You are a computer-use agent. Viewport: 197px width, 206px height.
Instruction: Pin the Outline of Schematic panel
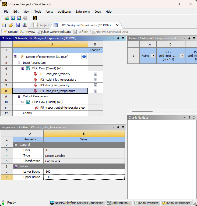[118, 38]
